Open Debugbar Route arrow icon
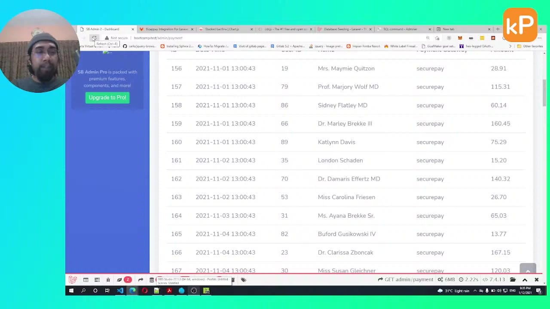Viewport: 550px width, 309px height. pyautogui.click(x=141, y=280)
